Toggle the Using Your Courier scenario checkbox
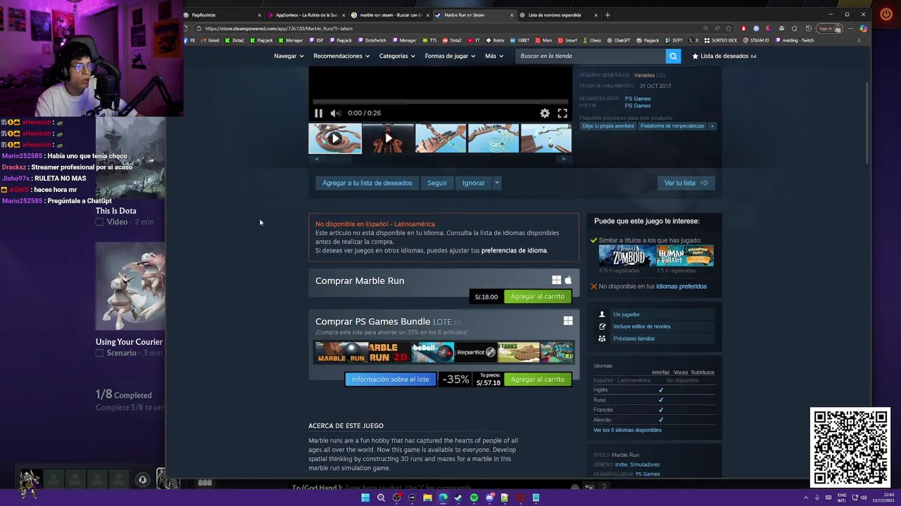901x506 pixels. pyautogui.click(x=99, y=353)
